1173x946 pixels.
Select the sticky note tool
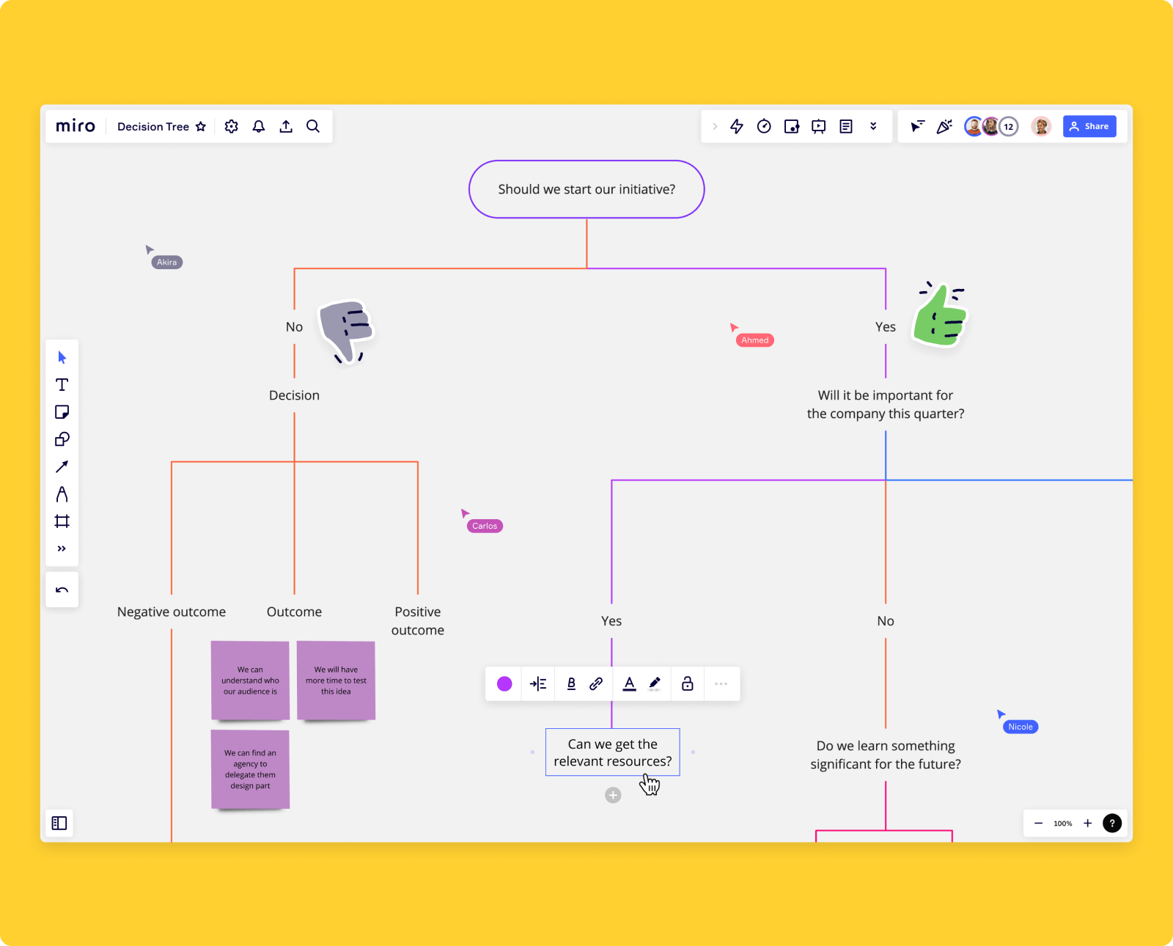tap(62, 411)
